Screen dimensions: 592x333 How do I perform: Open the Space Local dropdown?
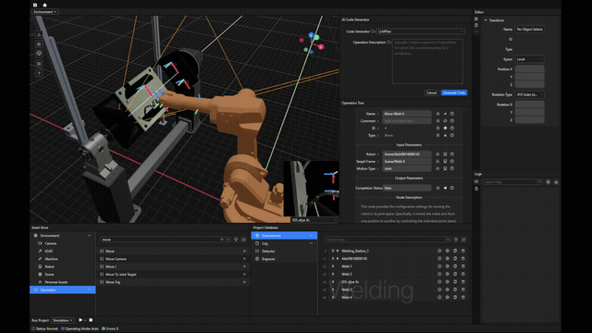tap(529, 59)
